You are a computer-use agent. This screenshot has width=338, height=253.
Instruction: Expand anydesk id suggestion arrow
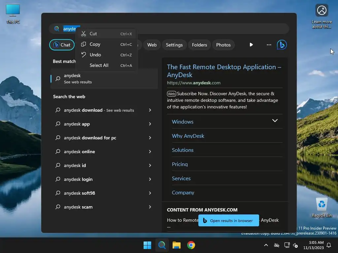150,165
